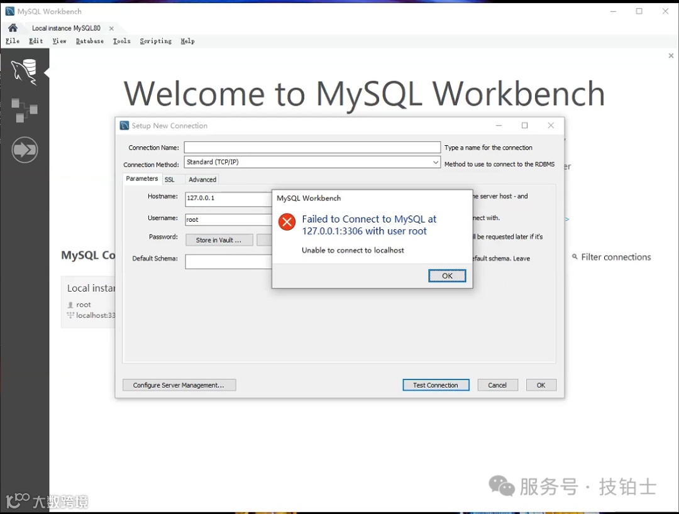Click the red error icon in the dialog
Screen dimensions: 679x514
[287, 222]
